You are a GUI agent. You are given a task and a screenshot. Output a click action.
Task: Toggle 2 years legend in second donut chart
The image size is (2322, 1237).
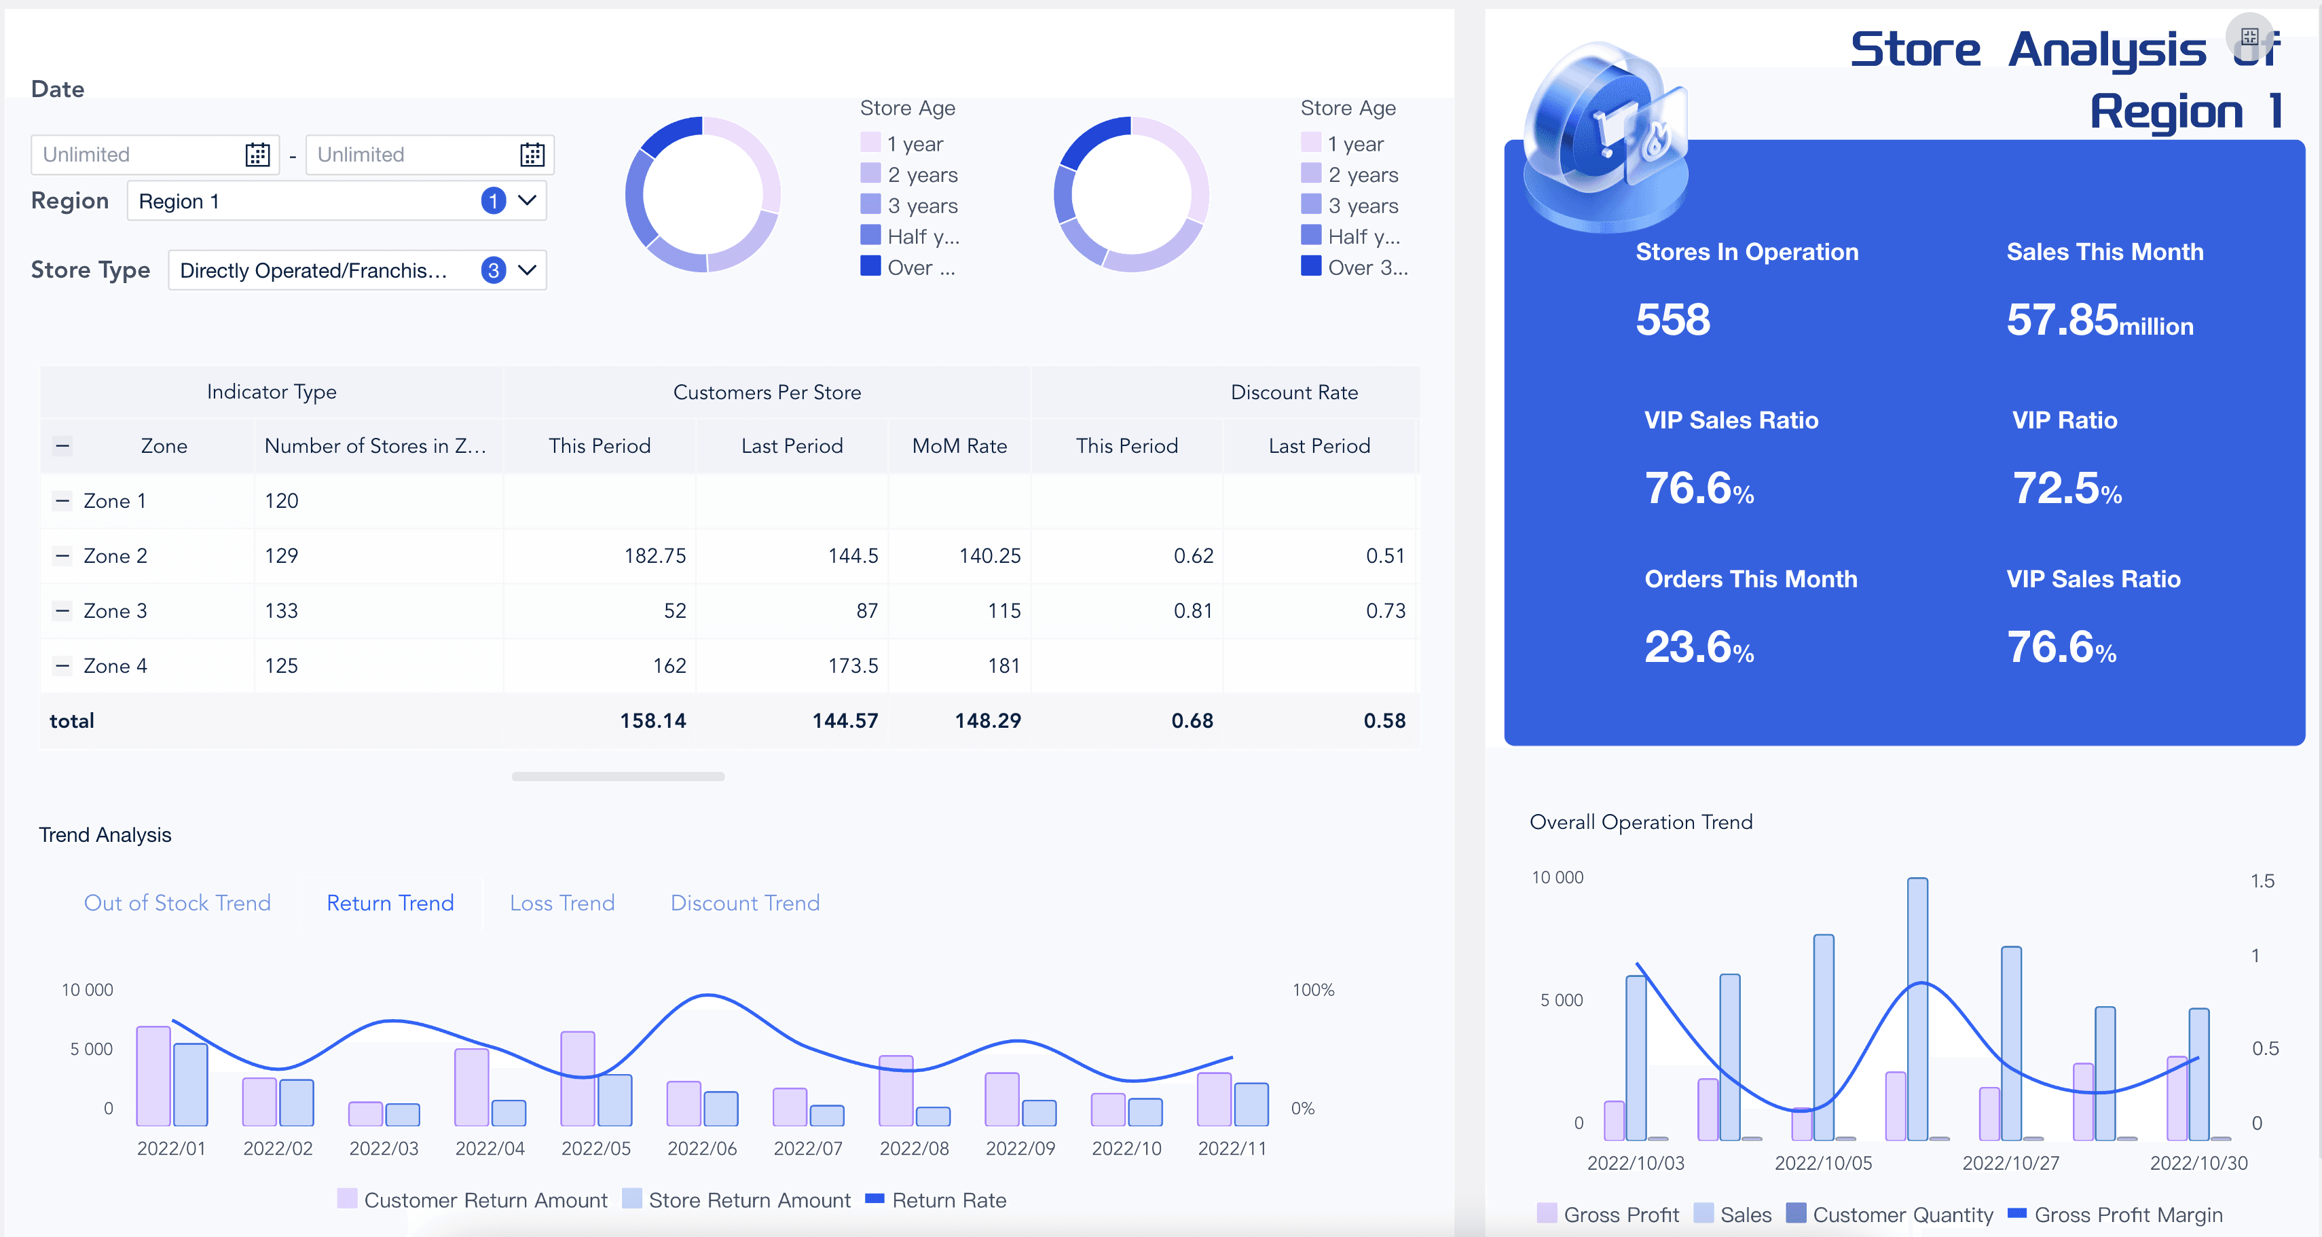click(1350, 174)
